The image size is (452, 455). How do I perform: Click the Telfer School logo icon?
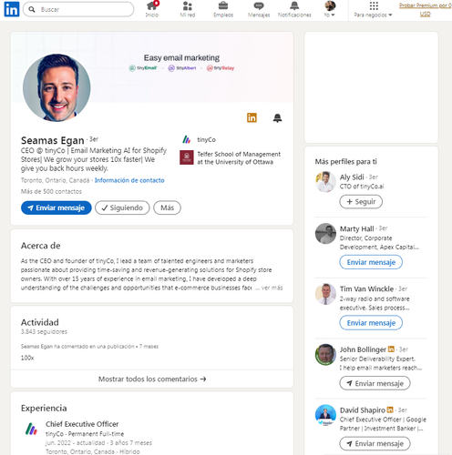click(187, 157)
